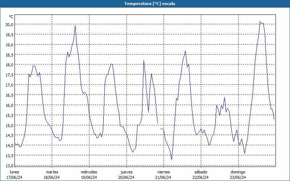The image size is (290, 181).
Task: Click the date 21/06/24
Action: [x=163, y=177]
